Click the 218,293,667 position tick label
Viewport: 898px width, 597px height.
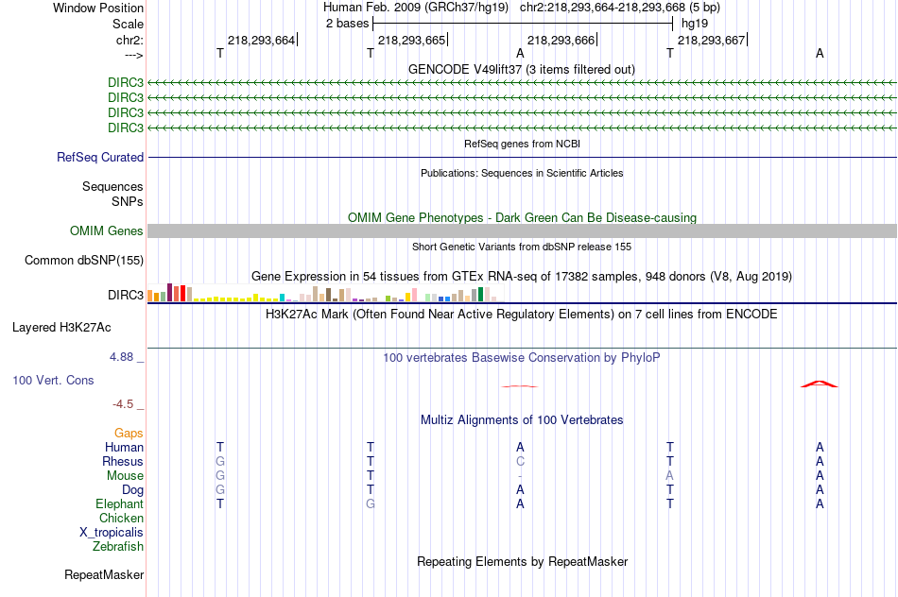(x=711, y=40)
